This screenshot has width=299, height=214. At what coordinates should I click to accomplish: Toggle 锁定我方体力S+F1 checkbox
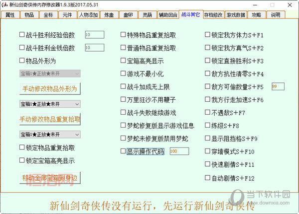pyautogui.click(x=208, y=35)
